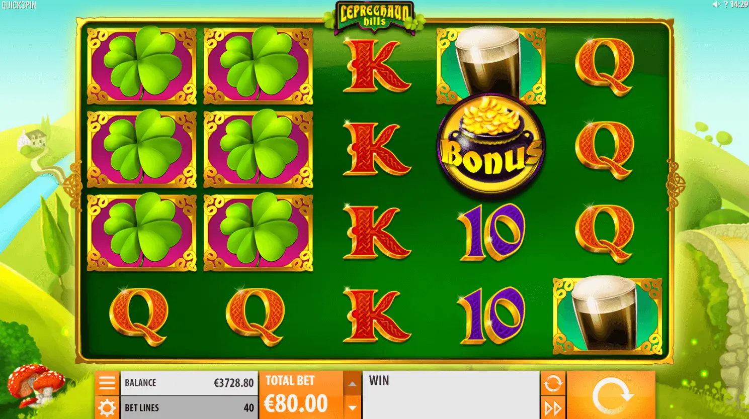Click the €80.00 total bet amount
Screen dimensions: 749x419
pos(296,403)
